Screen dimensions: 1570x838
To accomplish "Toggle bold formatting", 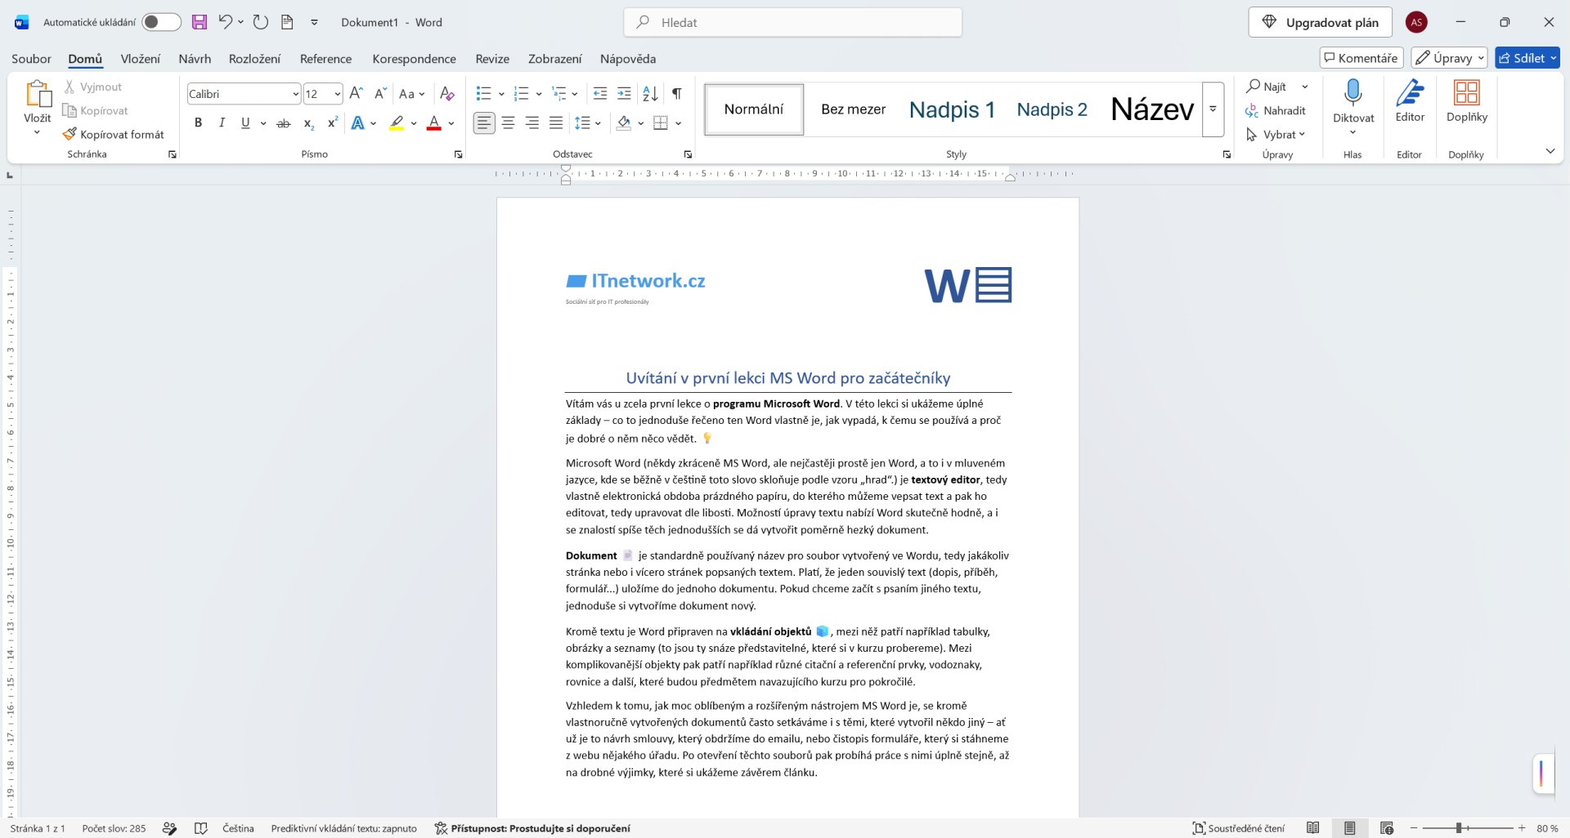I will click(198, 123).
